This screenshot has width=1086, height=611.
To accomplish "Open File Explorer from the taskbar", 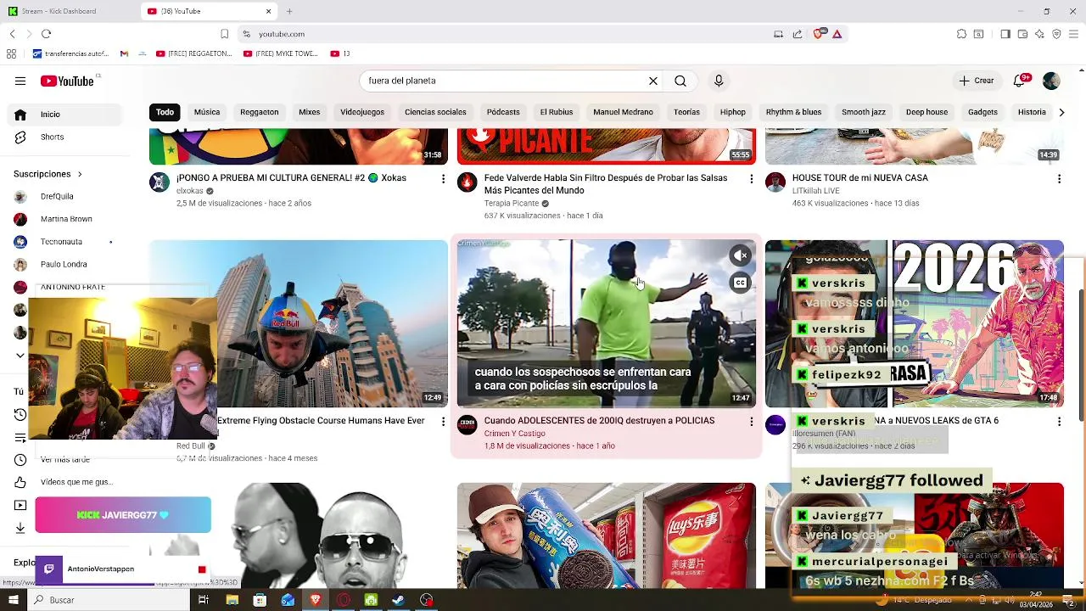I will pos(232,600).
